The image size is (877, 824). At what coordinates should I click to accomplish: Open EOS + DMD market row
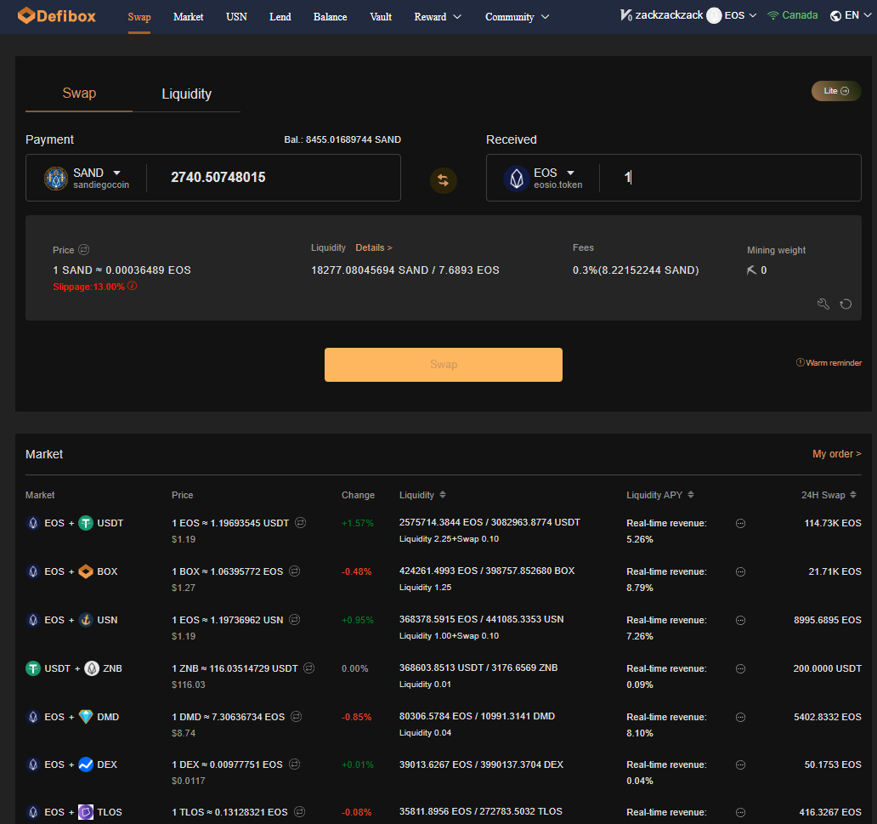[x=443, y=725]
